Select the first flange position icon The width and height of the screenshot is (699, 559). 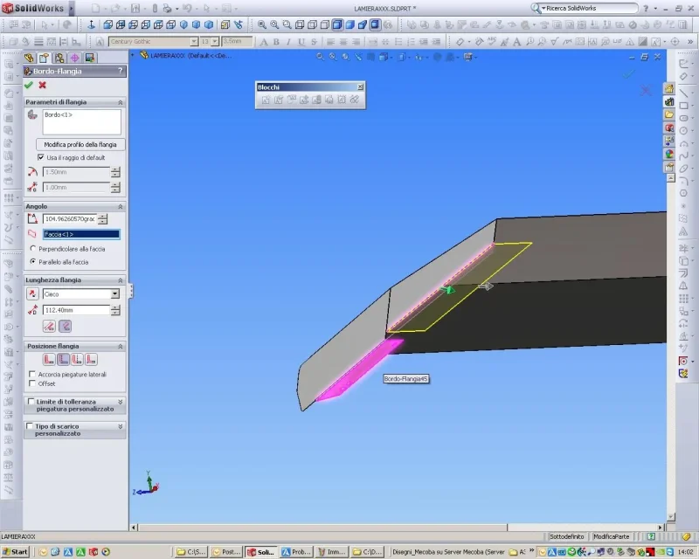pyautogui.click(x=49, y=359)
